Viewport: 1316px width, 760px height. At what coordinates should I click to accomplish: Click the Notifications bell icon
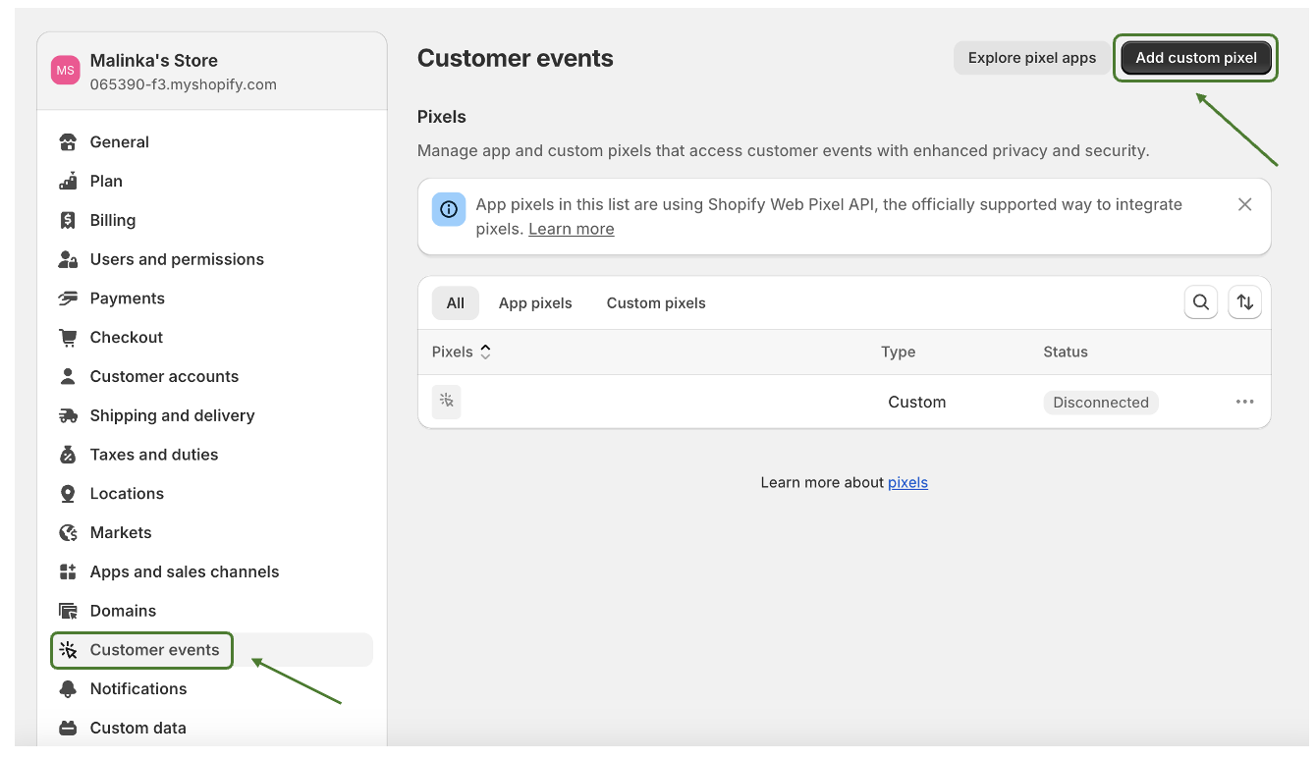click(68, 689)
